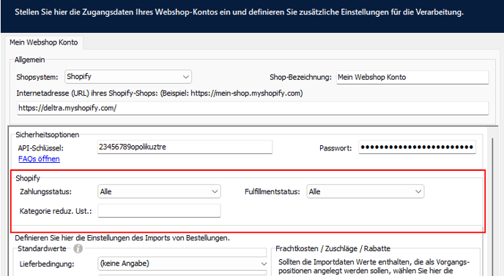The height and width of the screenshot is (276, 504).
Task: Click the Sicherheitsoptionen group heading
Action: click(47, 134)
